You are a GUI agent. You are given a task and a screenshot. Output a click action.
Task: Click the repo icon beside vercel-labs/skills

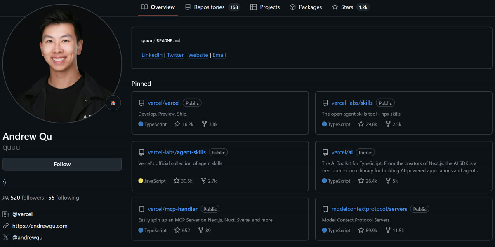point(325,103)
